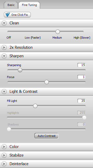
Task: Select the Fine Tuning tab
Action: tap(29, 5)
